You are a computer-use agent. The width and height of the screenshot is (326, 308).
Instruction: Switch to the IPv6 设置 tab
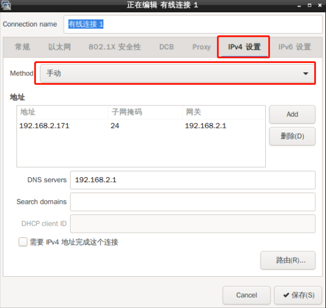pyautogui.click(x=295, y=47)
